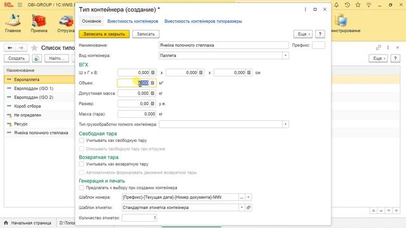The image size is (406, 228).
Task: Open calculator for width field
Action: click(x=153, y=73)
